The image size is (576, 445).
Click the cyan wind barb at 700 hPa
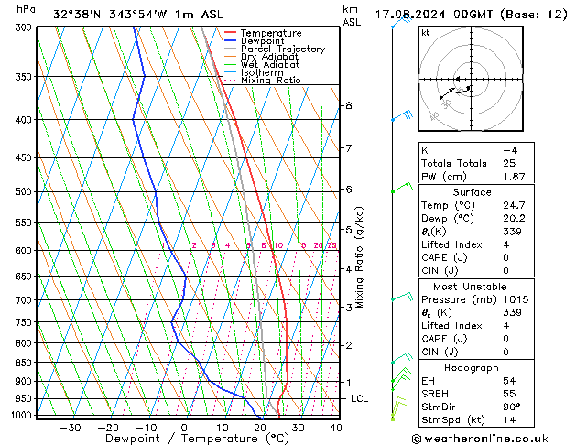coord(401,298)
